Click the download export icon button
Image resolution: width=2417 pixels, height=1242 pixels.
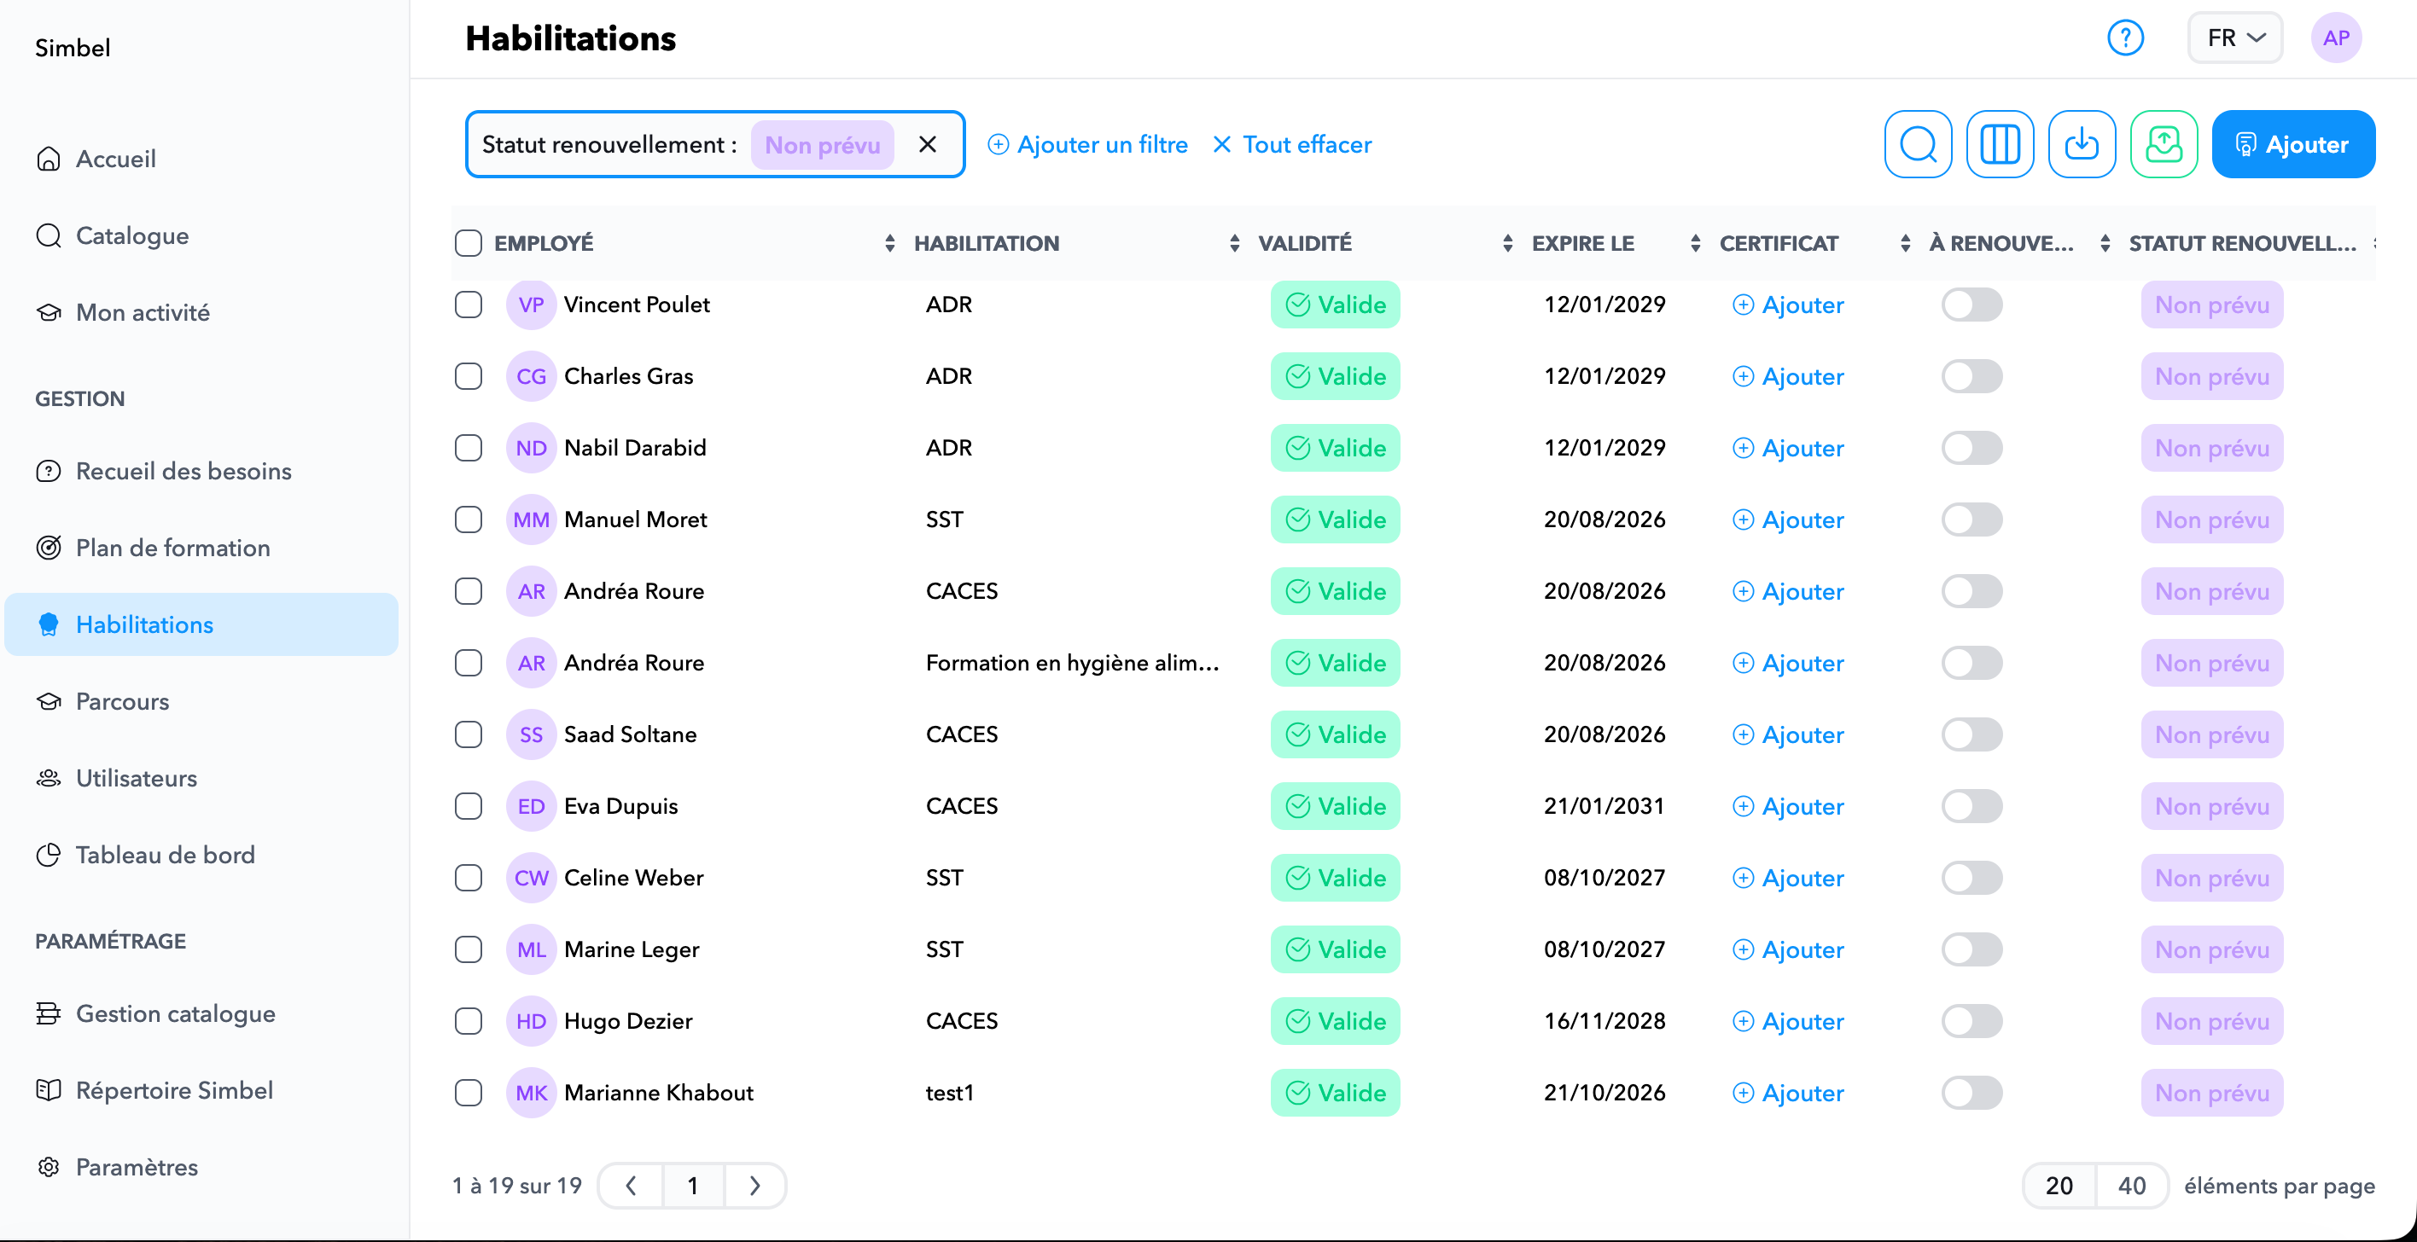coord(2081,144)
